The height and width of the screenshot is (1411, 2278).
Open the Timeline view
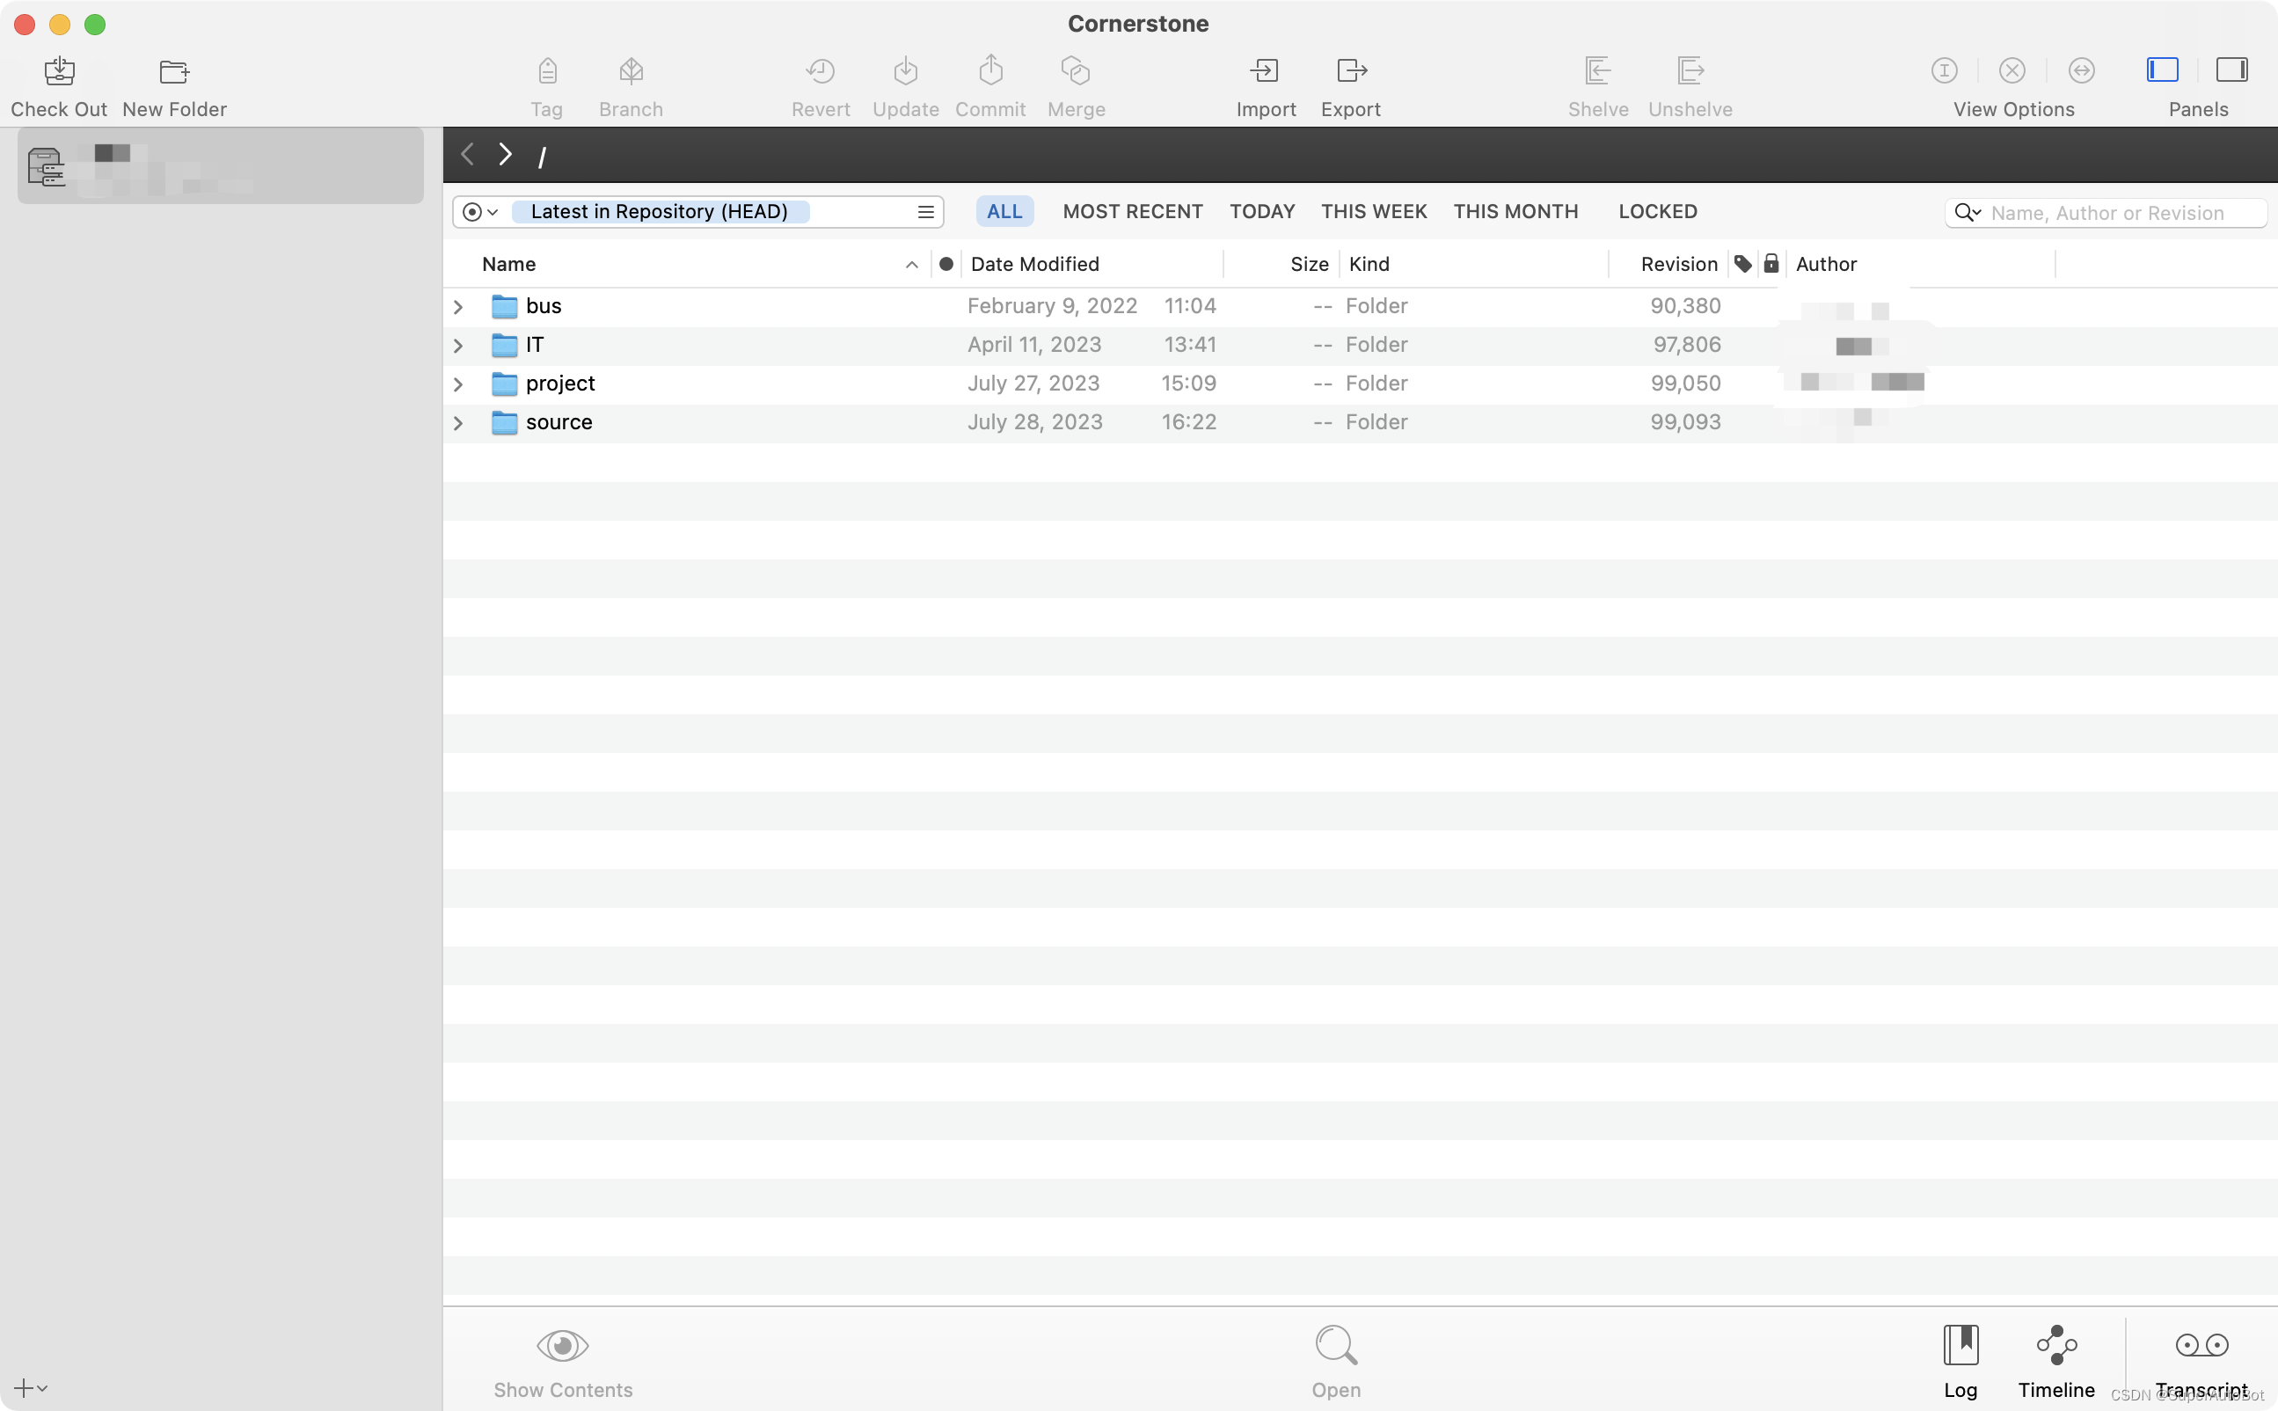coord(2056,1361)
